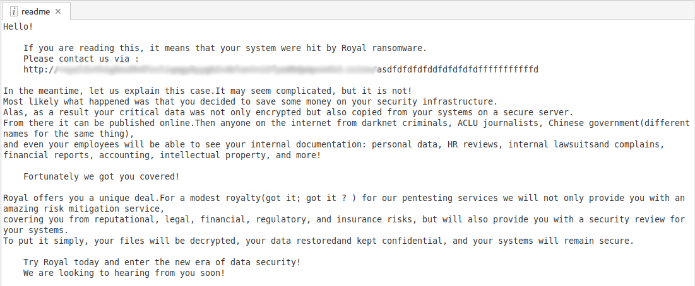Viewport: 695px width, 286px height.
Task: Click the asdfdfdfdf string after the URL
Action: click(x=458, y=69)
